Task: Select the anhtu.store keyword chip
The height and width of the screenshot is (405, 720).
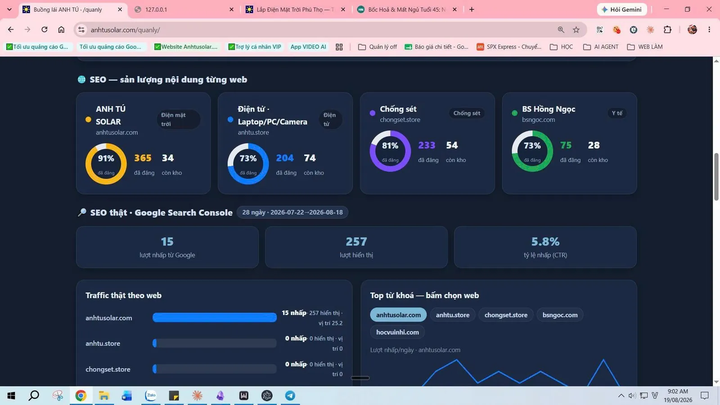Action: click(452, 315)
